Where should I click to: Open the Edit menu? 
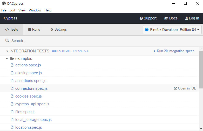[x=12, y=10]
